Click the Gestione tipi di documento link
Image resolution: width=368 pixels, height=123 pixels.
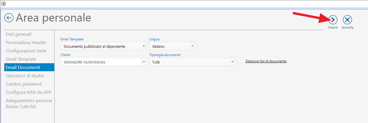pos(266,61)
